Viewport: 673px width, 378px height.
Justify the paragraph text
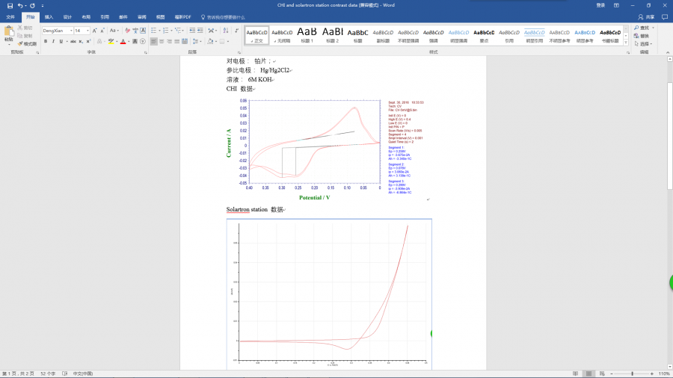click(x=176, y=42)
